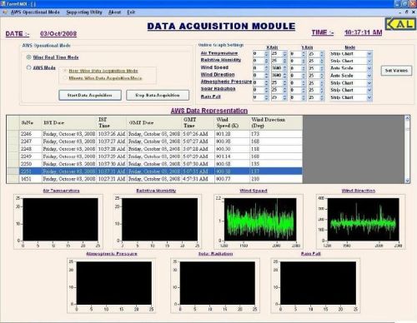Click the Set Values button
This screenshot has width=417, height=323.
tap(396, 71)
